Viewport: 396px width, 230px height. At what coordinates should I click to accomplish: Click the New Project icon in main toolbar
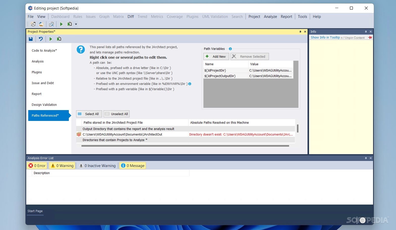click(x=33, y=24)
